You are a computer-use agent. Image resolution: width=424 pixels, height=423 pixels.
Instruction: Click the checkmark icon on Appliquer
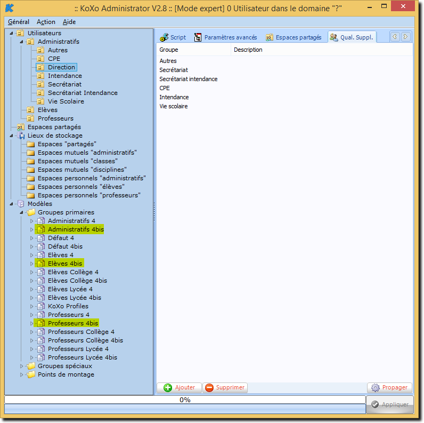point(375,404)
